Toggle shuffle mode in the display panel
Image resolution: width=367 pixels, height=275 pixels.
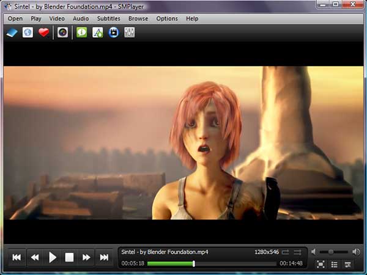coord(298,251)
